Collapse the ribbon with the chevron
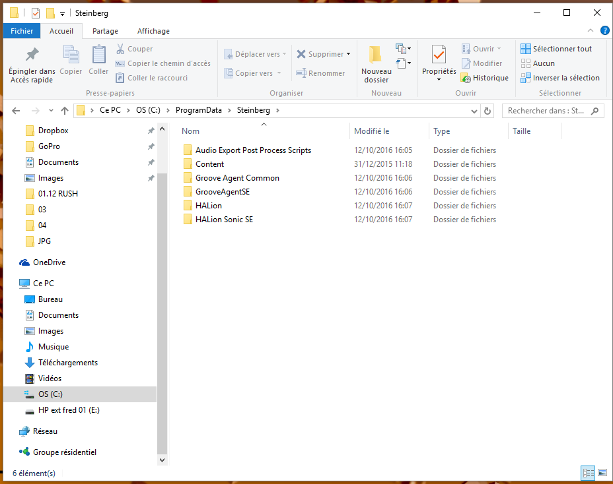This screenshot has width=613, height=484. [591, 30]
